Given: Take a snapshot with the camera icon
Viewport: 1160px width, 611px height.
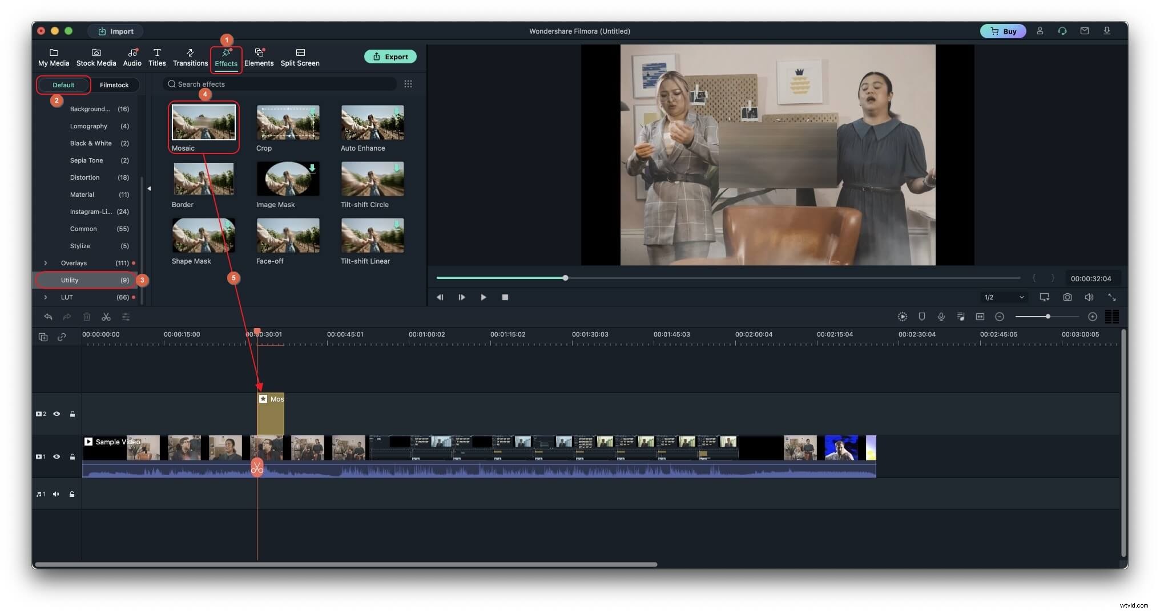Looking at the screenshot, I should pyautogui.click(x=1067, y=297).
